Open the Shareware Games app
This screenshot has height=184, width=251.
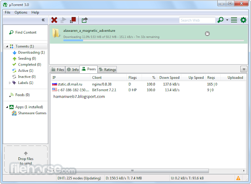[x=29, y=113]
